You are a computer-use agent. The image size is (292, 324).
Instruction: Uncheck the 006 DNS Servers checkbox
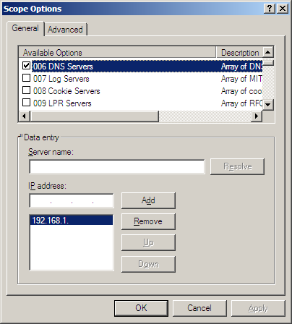tap(26, 65)
